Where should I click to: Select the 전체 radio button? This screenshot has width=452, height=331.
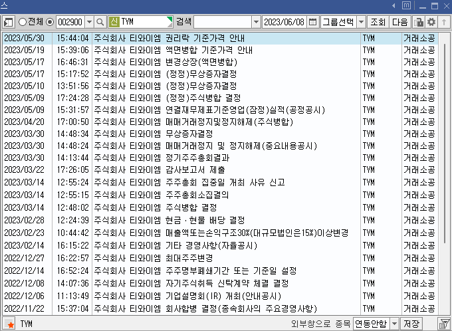(x=22, y=22)
